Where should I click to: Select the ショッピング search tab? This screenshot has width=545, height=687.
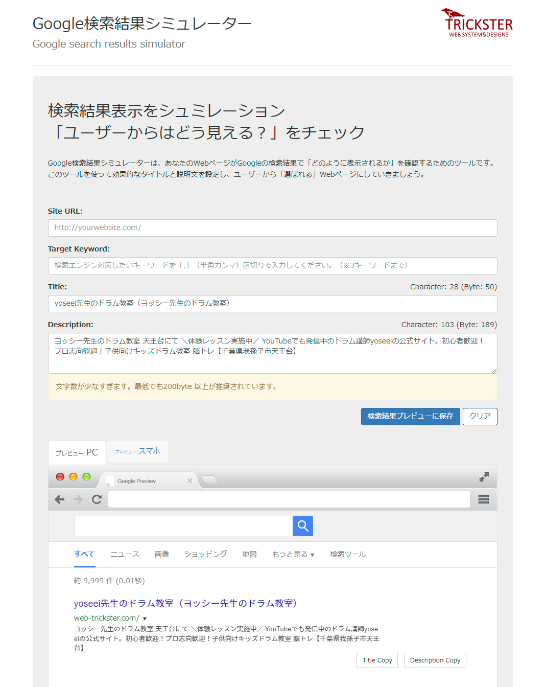206,554
